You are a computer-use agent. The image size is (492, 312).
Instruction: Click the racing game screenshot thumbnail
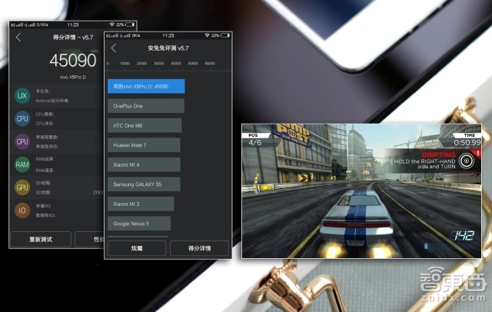coord(361,190)
